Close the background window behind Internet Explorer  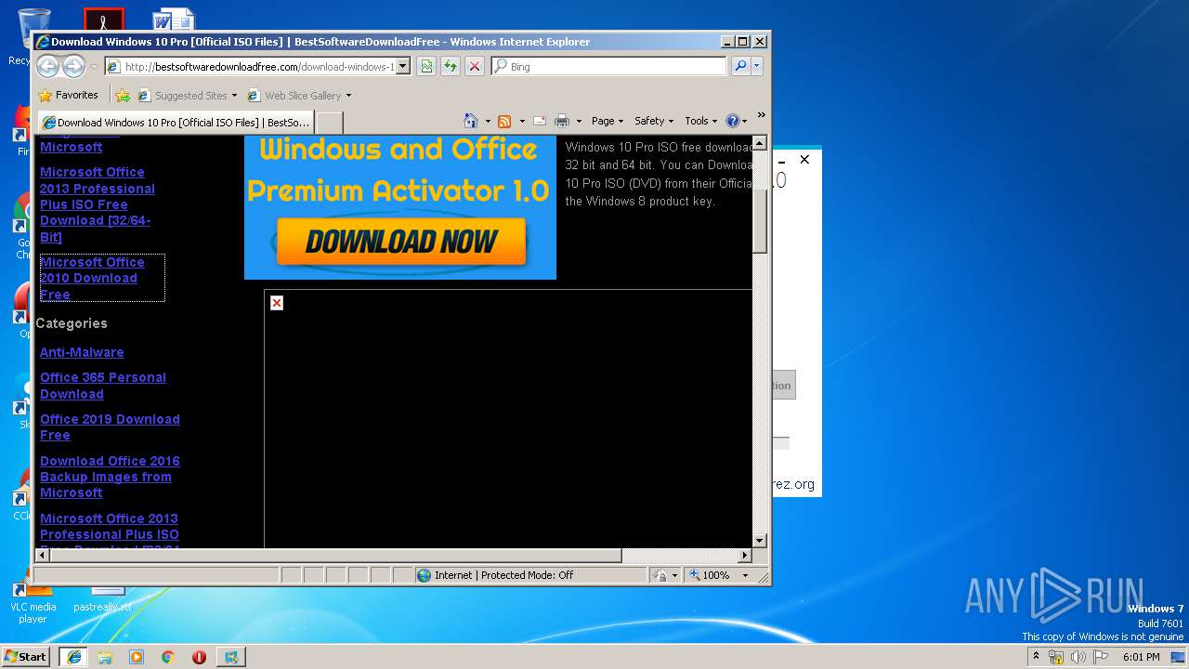[x=804, y=160]
